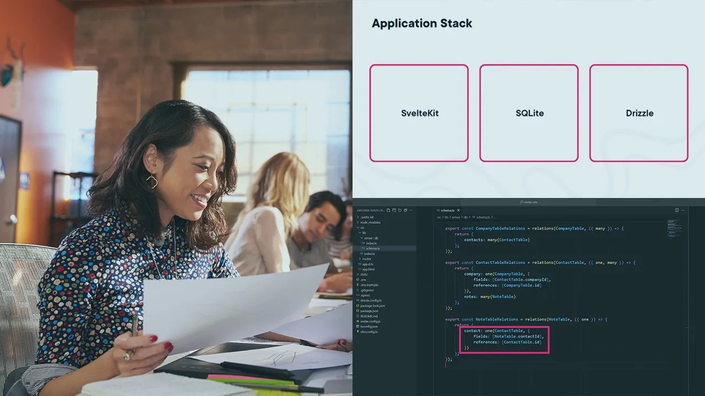Image resolution: width=705 pixels, height=396 pixels.
Task: Click the SvelteKit card on slide
Action: tap(419, 113)
